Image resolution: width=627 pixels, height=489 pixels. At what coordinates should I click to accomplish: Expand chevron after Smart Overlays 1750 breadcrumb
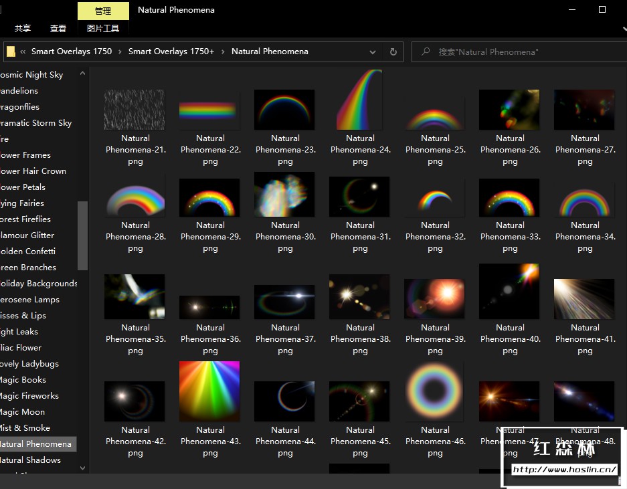click(x=120, y=52)
